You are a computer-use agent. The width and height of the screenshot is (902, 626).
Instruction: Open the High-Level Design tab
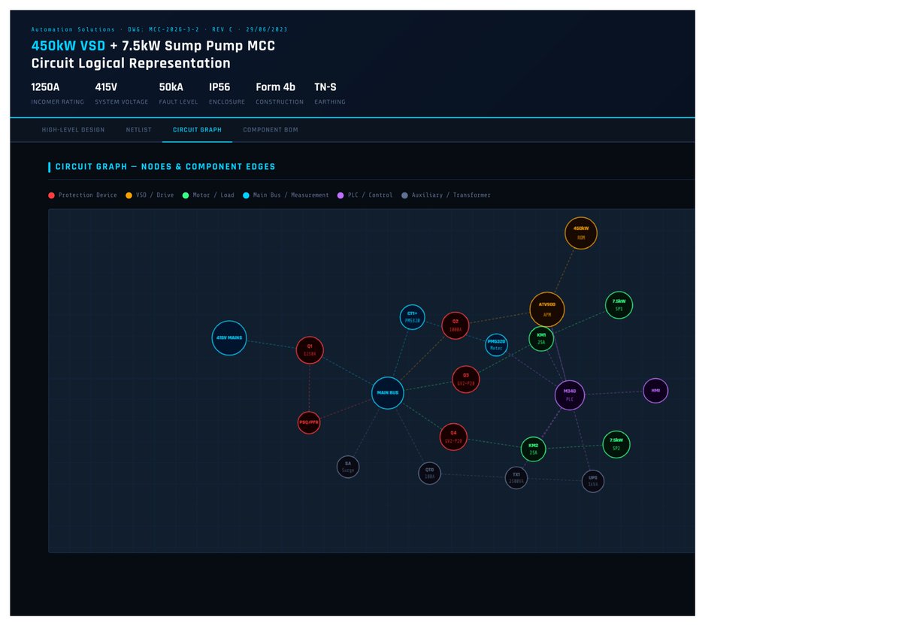pos(73,130)
